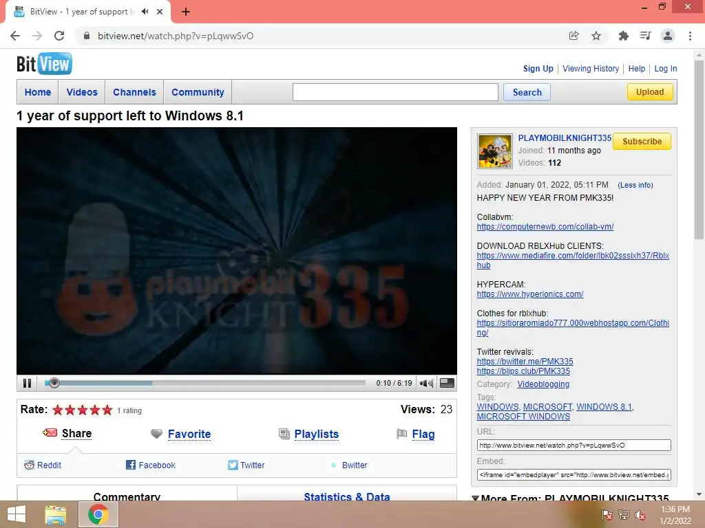Image resolution: width=705 pixels, height=528 pixels.
Task: Open the blips.club/PMK335 link
Action: [x=523, y=371]
